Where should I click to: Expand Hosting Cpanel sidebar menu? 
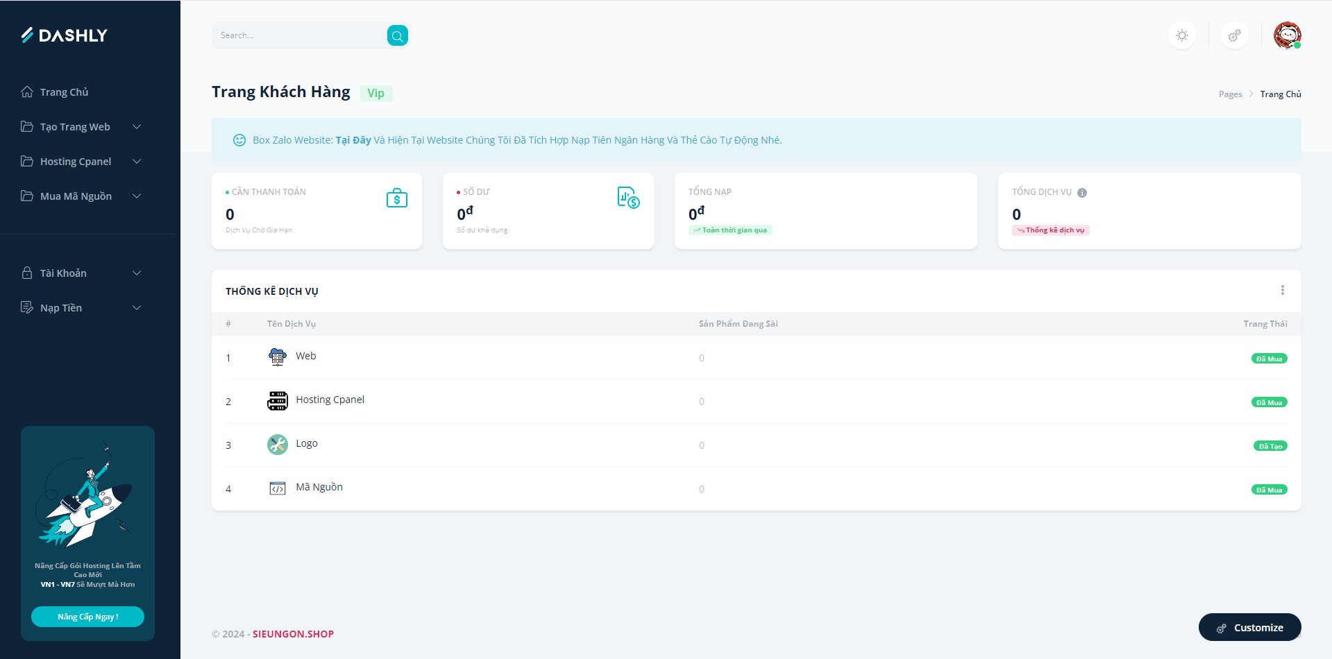tap(81, 162)
